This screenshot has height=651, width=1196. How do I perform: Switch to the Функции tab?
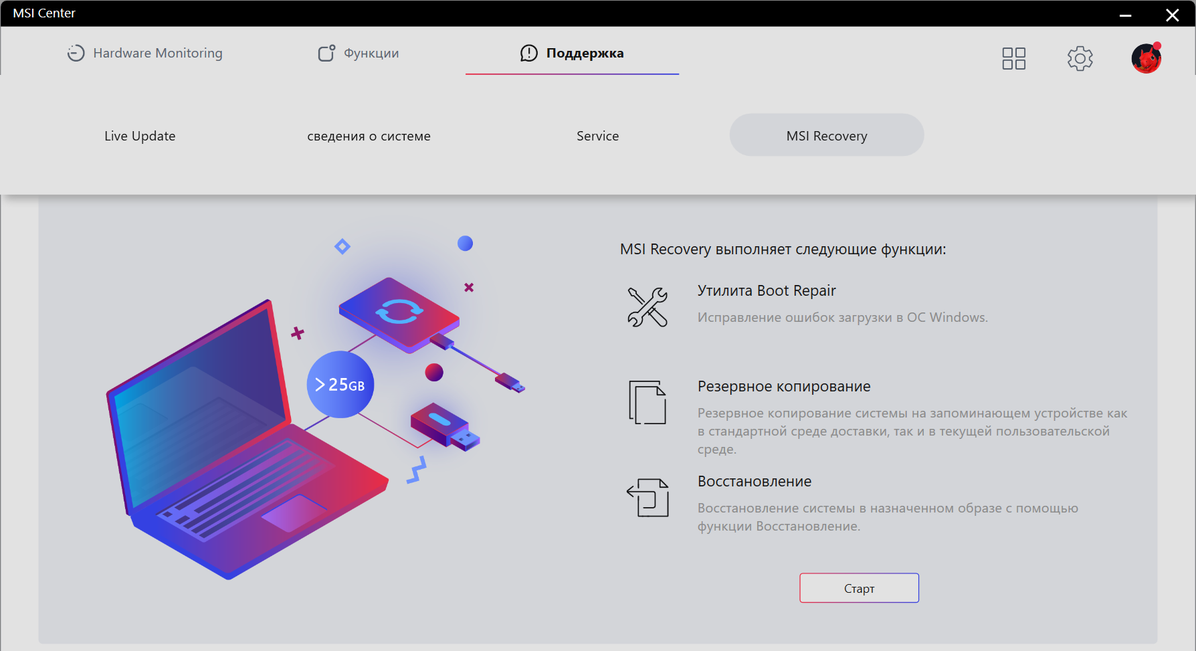click(358, 53)
